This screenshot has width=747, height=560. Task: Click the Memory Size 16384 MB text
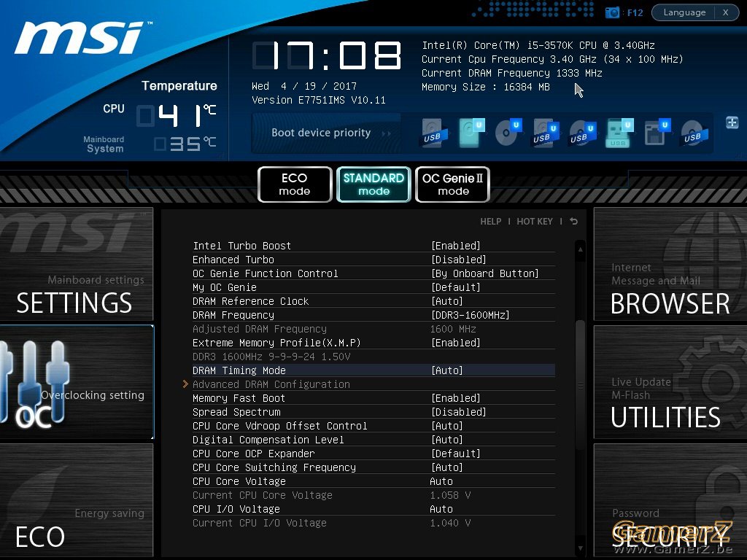[485, 87]
